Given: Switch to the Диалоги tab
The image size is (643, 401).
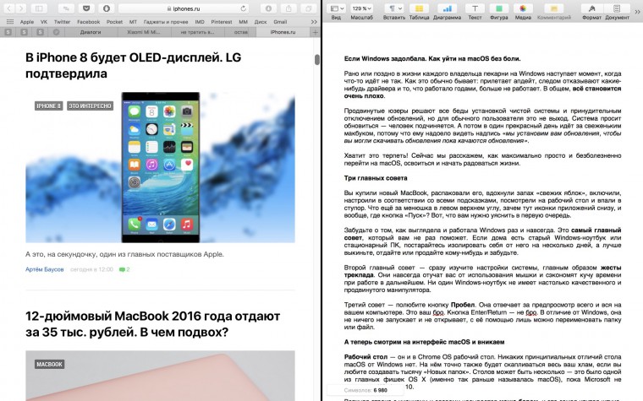Looking at the screenshot, I should tap(91, 32).
